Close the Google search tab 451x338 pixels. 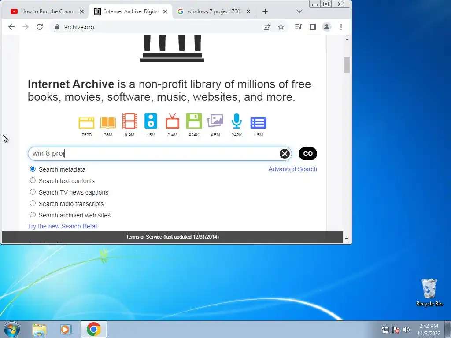(x=248, y=11)
